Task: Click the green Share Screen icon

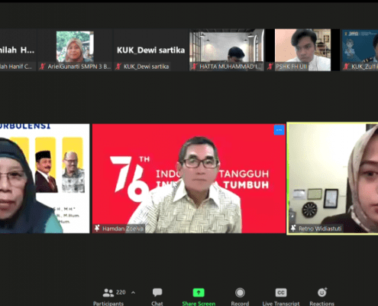Action: (x=199, y=292)
